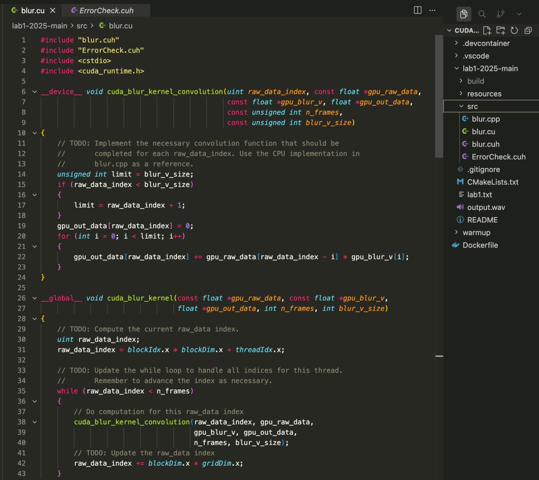Fold the cuda_blur_kernel declaration at line 26

click(35, 298)
